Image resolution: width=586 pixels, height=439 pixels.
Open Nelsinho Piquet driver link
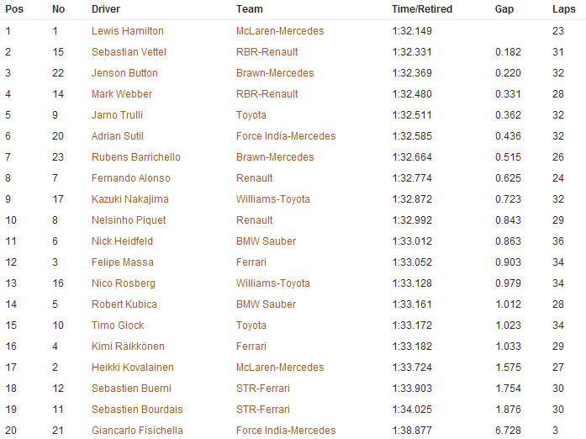[129, 219]
